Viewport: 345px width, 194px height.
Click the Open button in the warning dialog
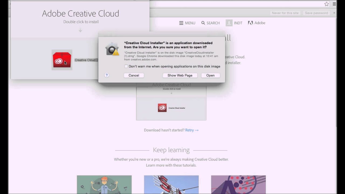pyautogui.click(x=211, y=75)
